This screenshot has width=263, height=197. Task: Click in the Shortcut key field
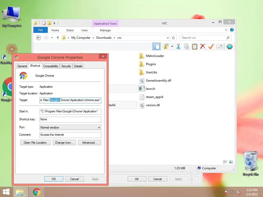point(70,120)
